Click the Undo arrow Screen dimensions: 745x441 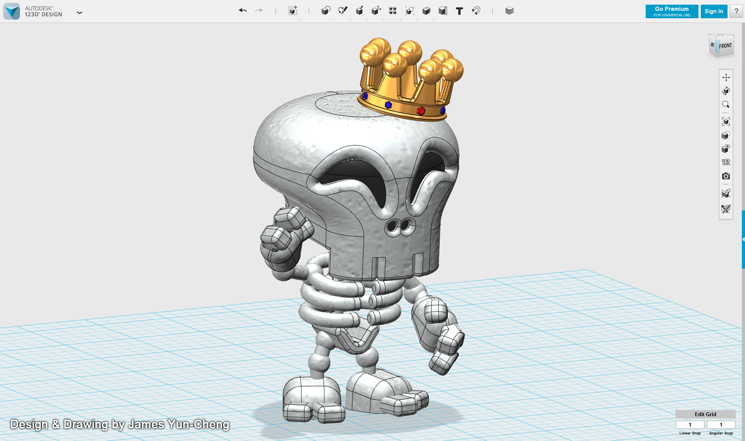[243, 10]
